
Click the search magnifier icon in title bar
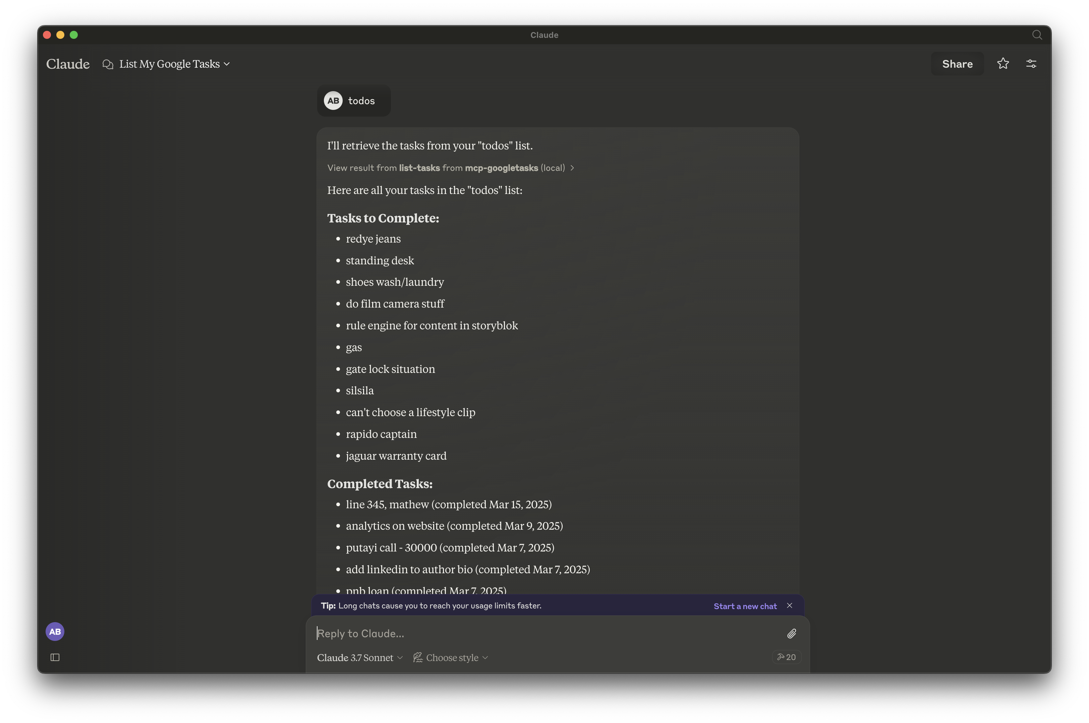pyautogui.click(x=1037, y=35)
